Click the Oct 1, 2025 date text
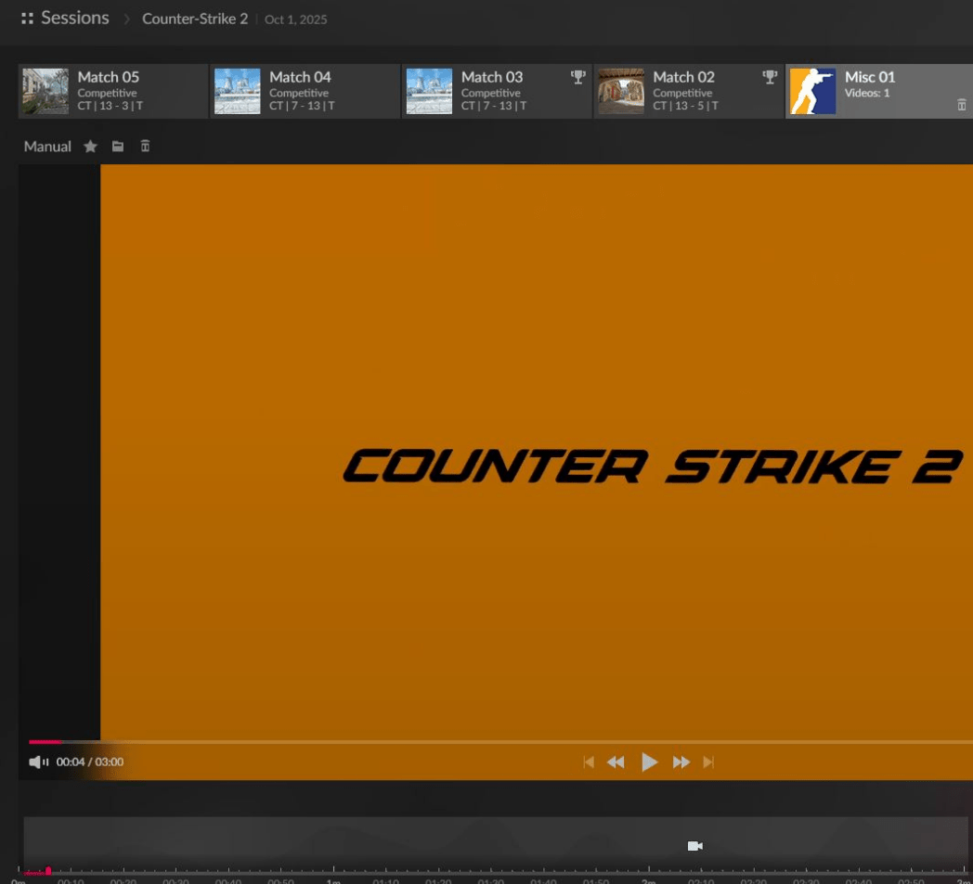Image resolution: width=973 pixels, height=884 pixels. click(296, 19)
